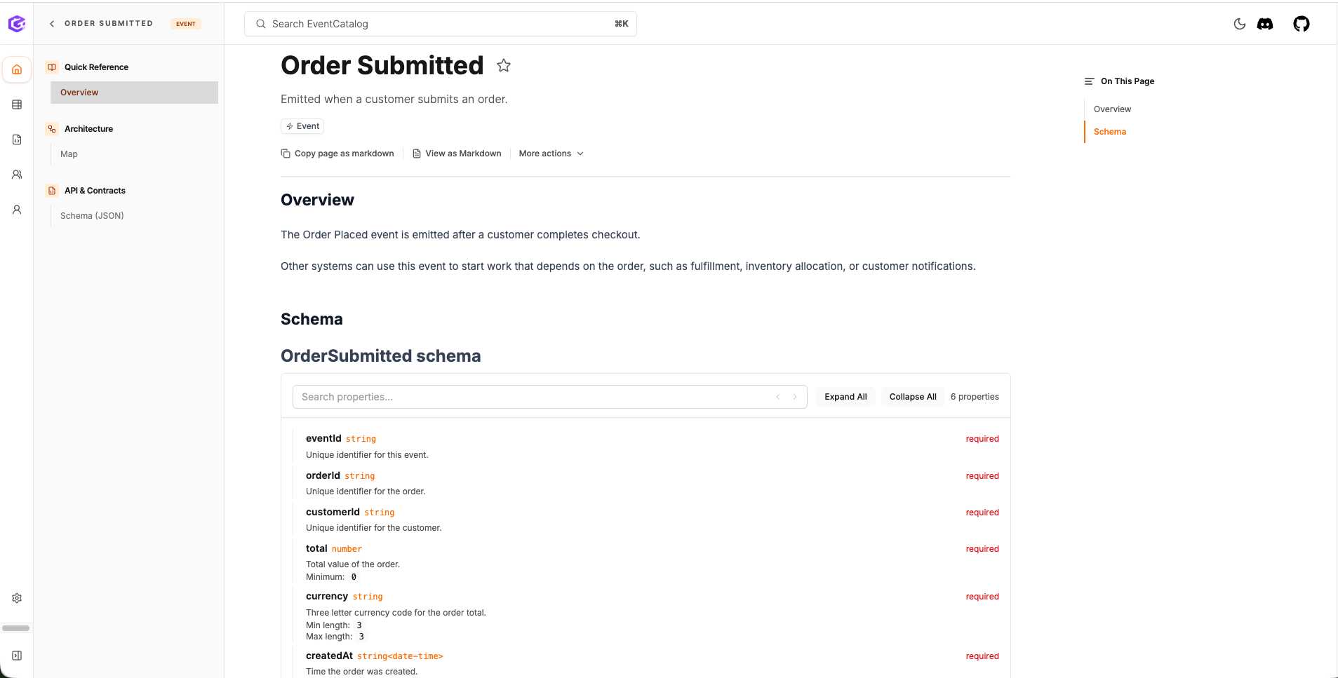Click the string<date-time> type label
This screenshot has width=1338, height=678.
400,656
